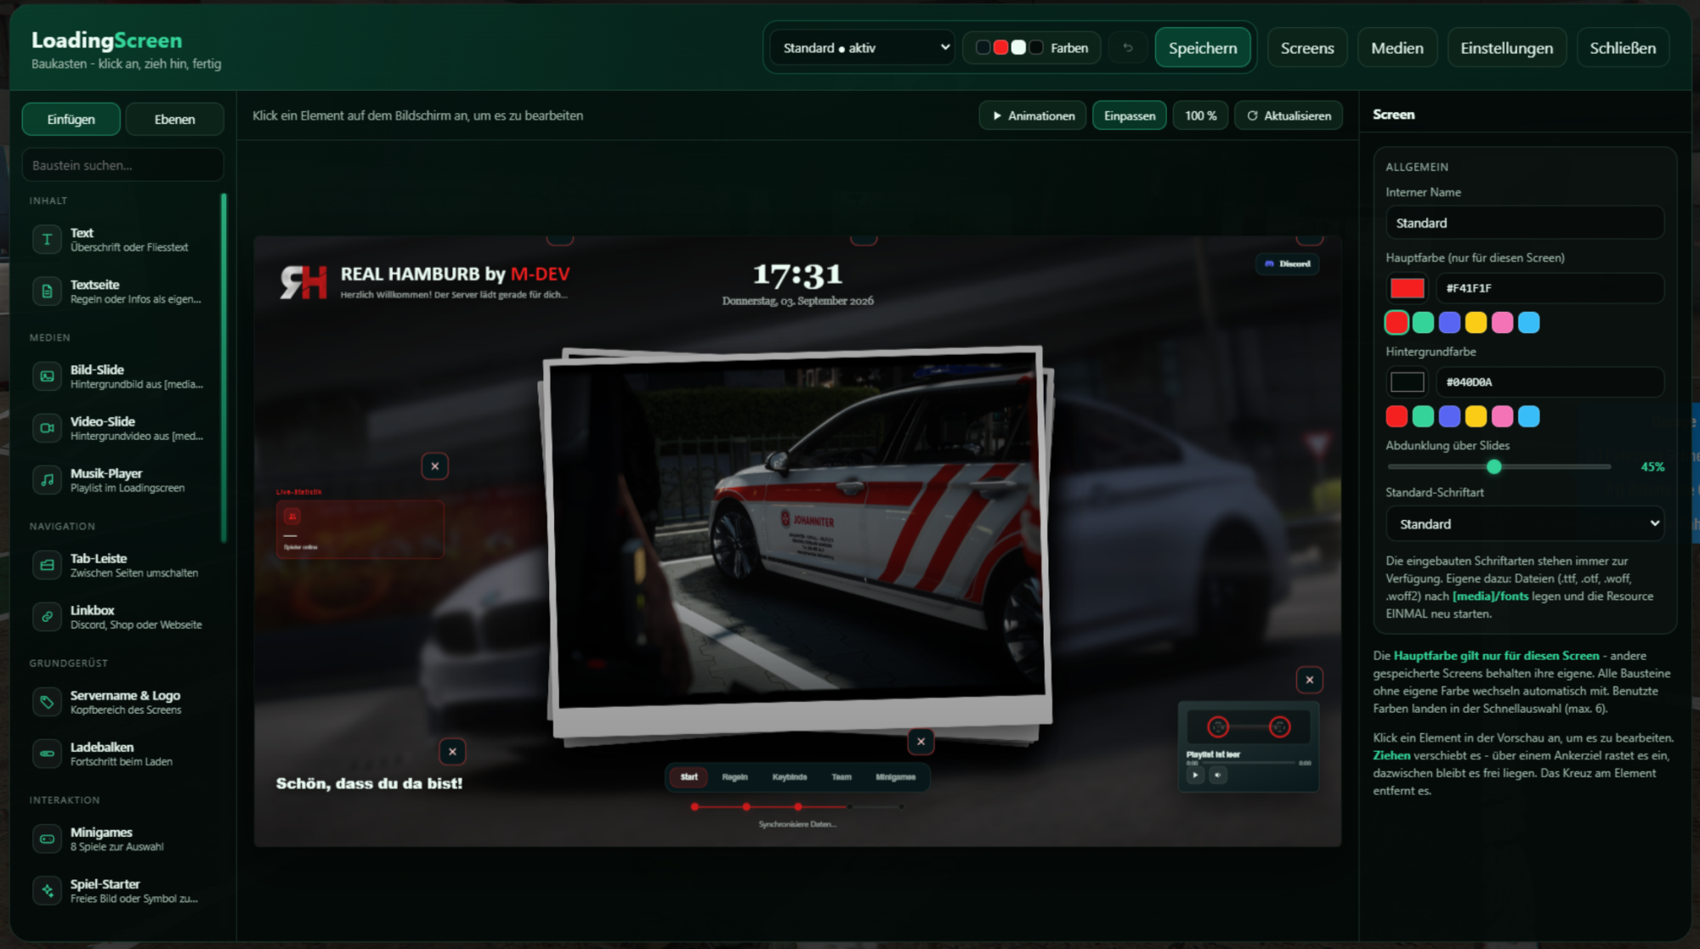This screenshot has height=949, width=1700.
Task: Click the undo arrow beside Farben
Action: pos(1128,48)
